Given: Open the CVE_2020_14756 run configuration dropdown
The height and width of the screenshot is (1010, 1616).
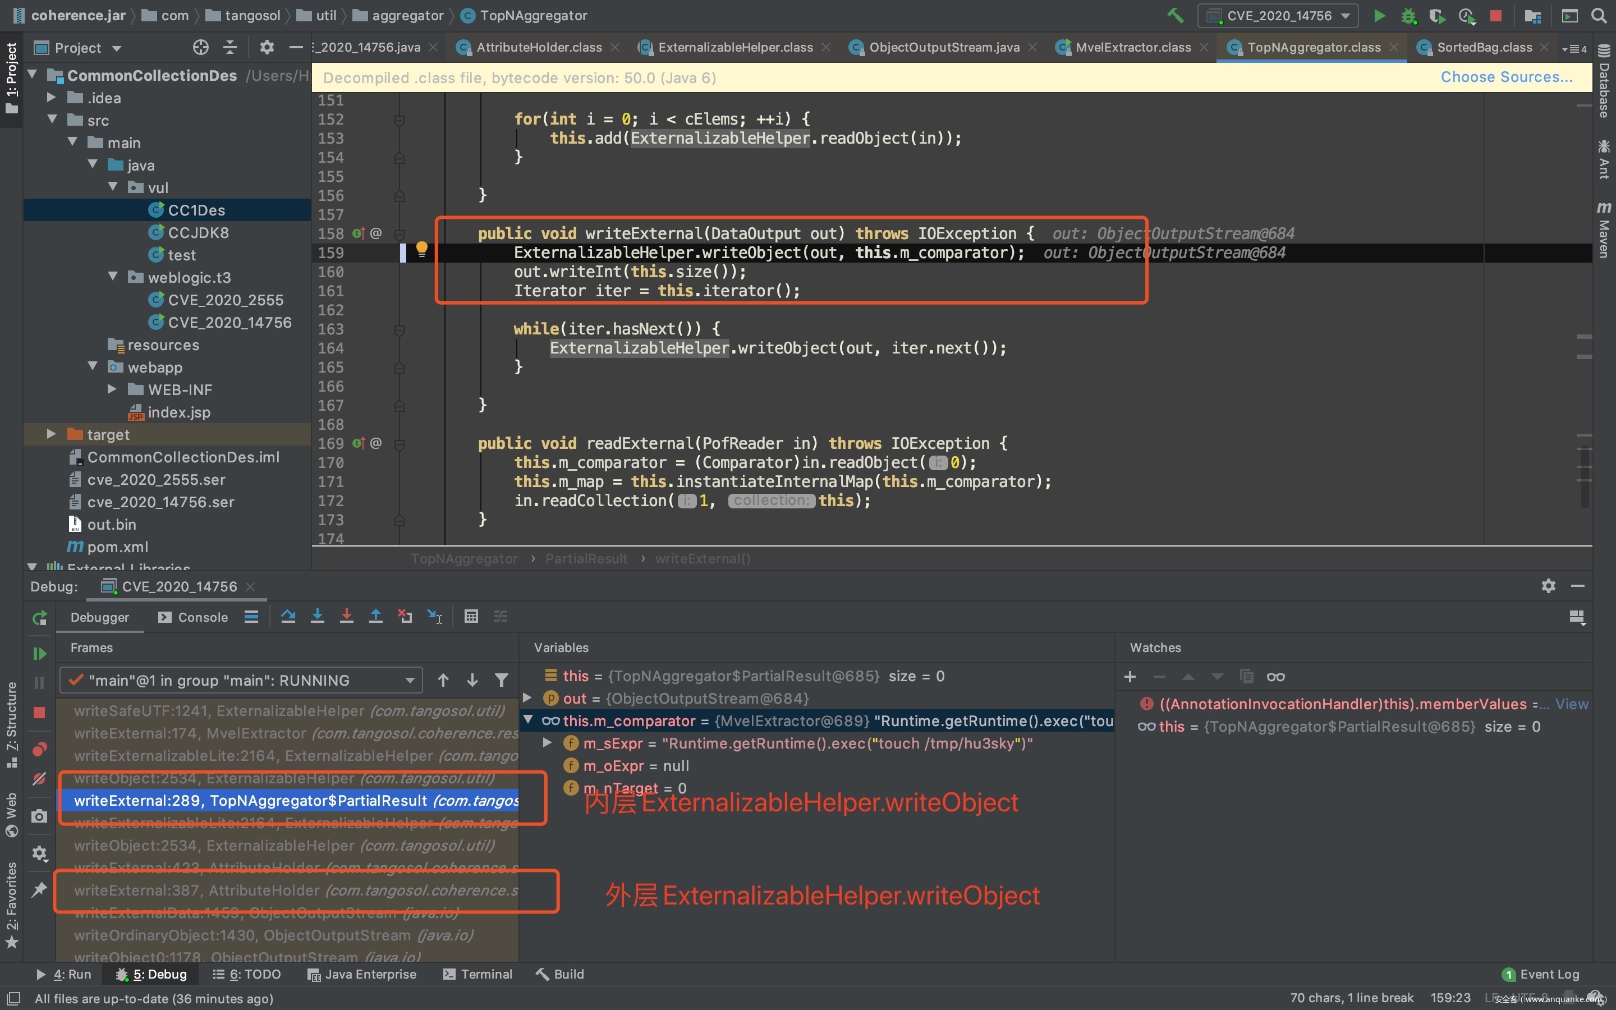Looking at the screenshot, I should [1278, 15].
